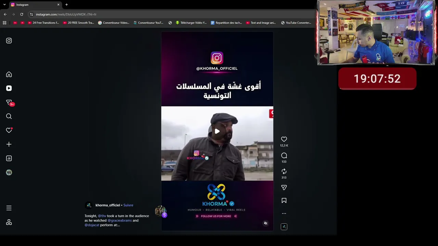Open your profile avatar in the sidebar
The height and width of the screenshot is (246, 438).
(9, 173)
